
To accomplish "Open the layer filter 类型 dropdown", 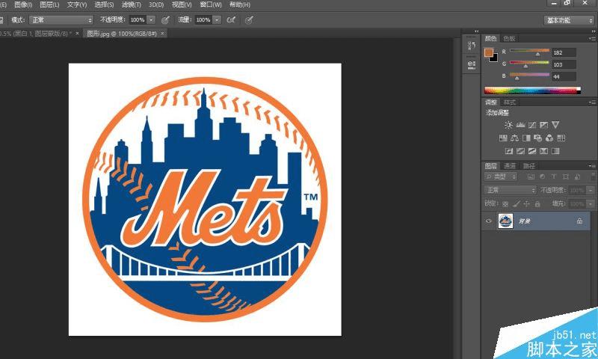I will coord(501,177).
